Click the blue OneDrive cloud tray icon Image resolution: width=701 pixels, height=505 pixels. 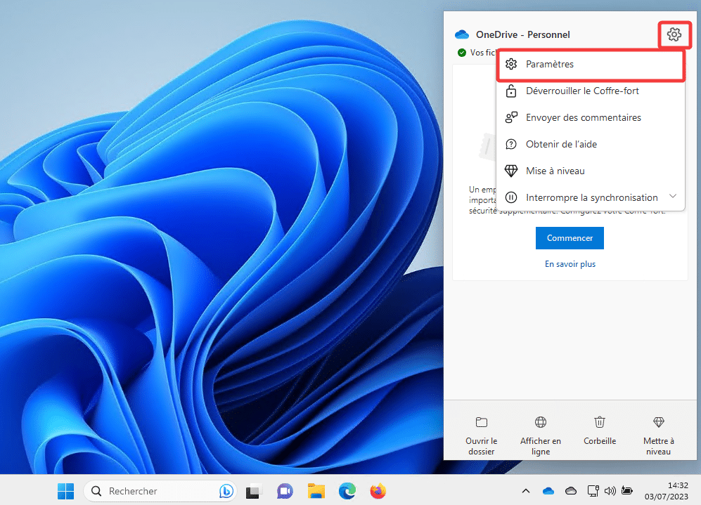[548, 491]
